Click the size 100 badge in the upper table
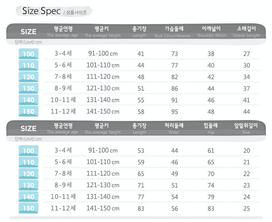272x222 pixels. click(28, 54)
